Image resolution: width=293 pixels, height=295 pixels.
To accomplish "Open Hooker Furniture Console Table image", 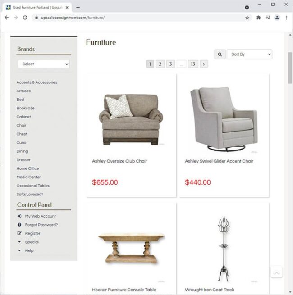I will click(x=131, y=249).
